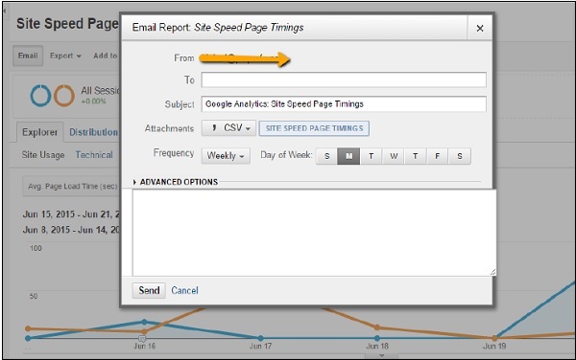
Task: Click the 'Jun 8, 2015 - Jun 14' date range text
Action: [x=72, y=230]
